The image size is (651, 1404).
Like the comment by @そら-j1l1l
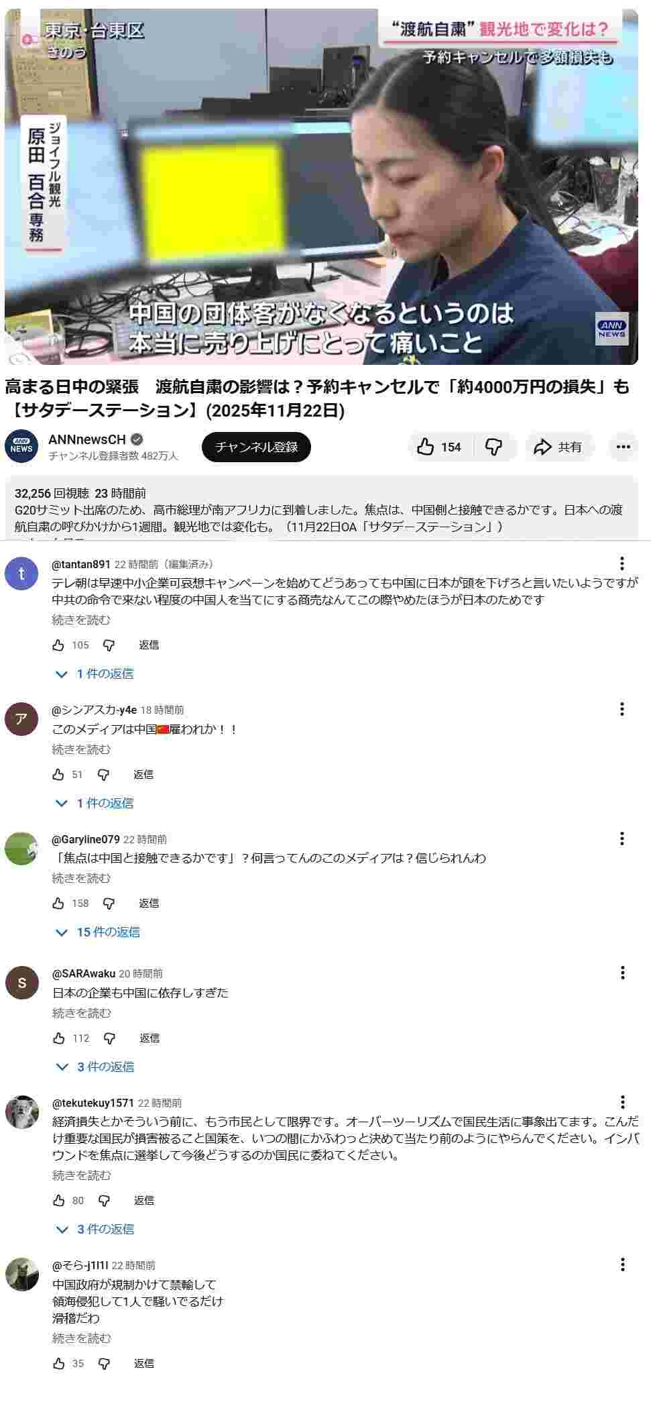click(x=58, y=1363)
